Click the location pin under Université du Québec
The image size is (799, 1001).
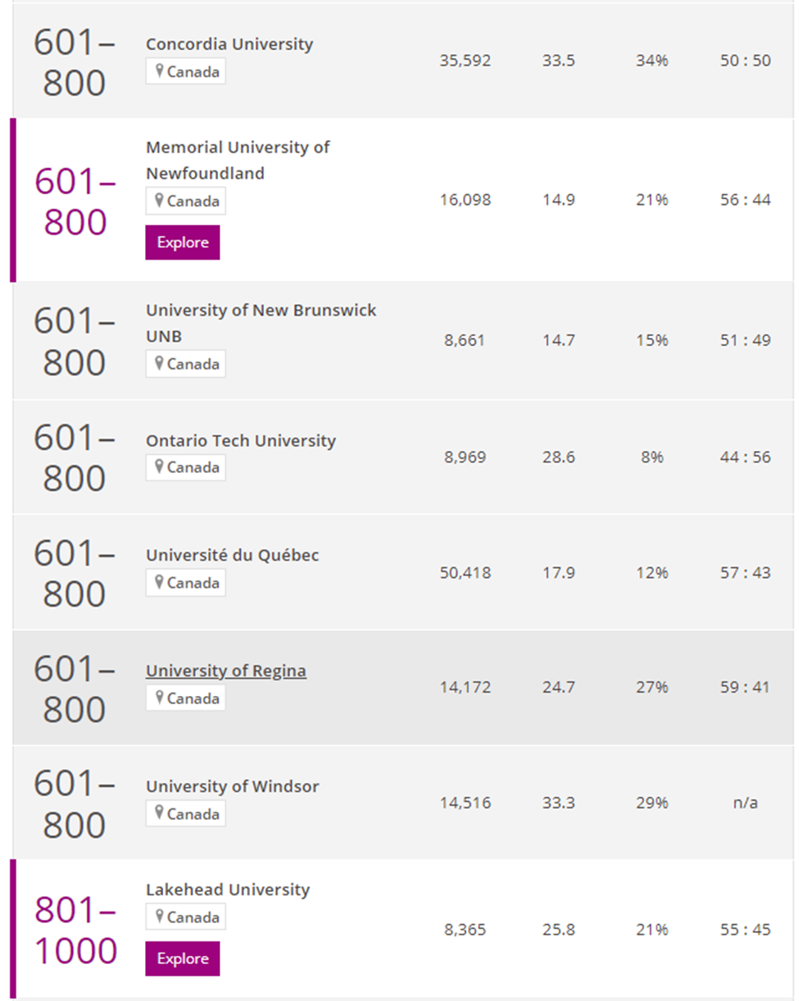click(x=160, y=583)
